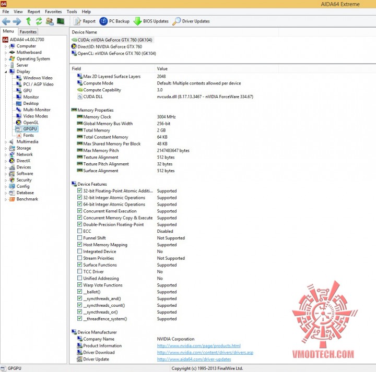Open the Multi-Monitor page
The height and width of the screenshot is (372, 376).
pos(37,110)
